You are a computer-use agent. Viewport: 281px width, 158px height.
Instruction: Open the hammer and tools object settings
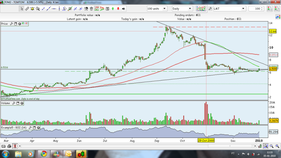click(x=86, y=8)
